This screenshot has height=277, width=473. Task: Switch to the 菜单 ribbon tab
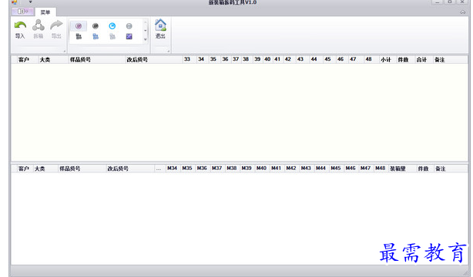[45, 12]
